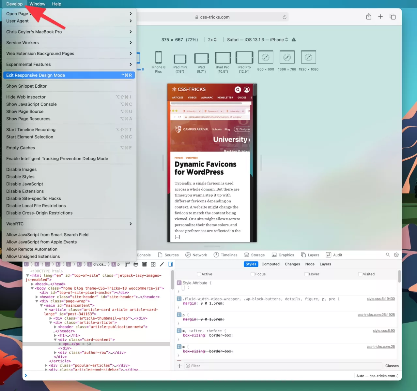Screen dimensions: 417x391
Task: Choose the iPad mini (7.9") device preset
Action: [x=180, y=64]
